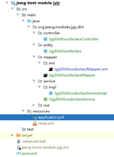Select the jeecg-boot-module-jyjy root node
This screenshot has height=157, width=114.
(38, 3)
